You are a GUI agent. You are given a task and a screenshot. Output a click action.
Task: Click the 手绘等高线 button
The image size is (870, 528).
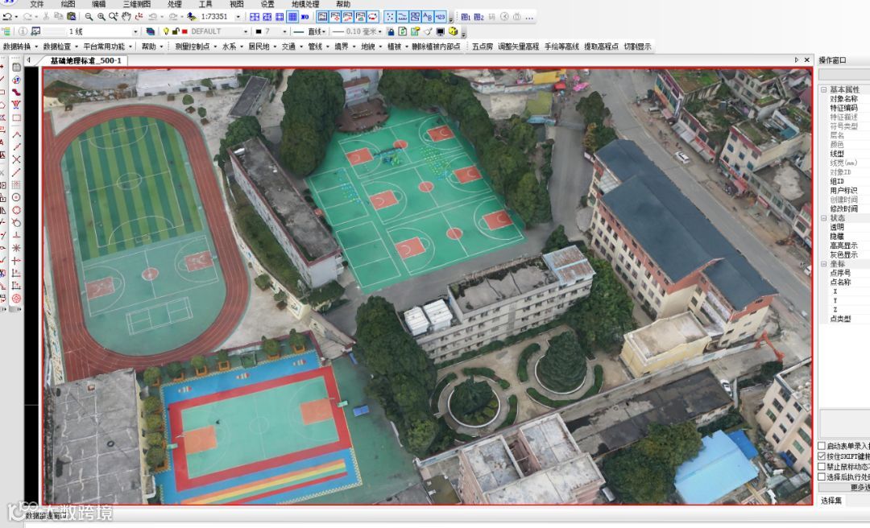point(561,47)
